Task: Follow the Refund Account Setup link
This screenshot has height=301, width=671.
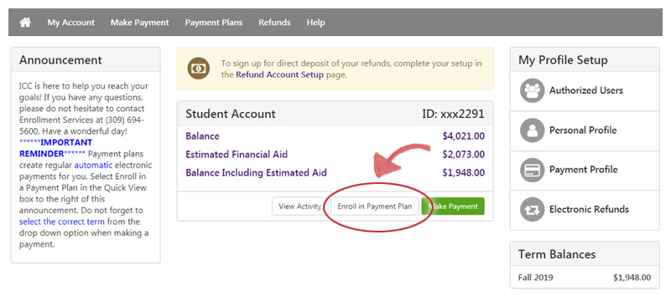Action: pyautogui.click(x=279, y=74)
